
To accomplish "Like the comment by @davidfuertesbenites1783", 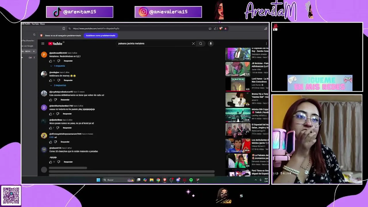I will (x=51, y=114).
